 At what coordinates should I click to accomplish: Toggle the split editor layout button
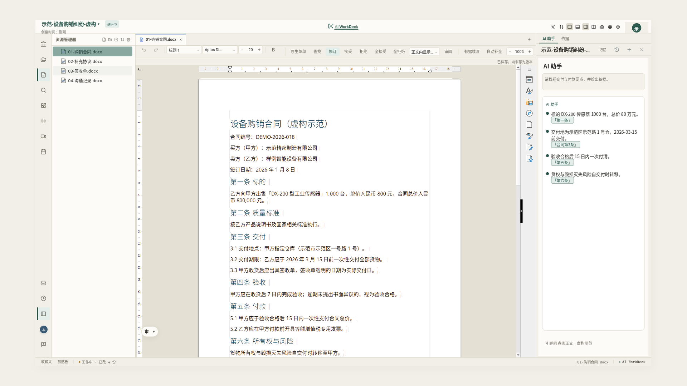[594, 27]
